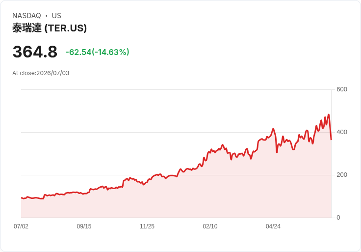Click the NASDAQ exchange label
The image size is (361, 252).
(x=26, y=16)
